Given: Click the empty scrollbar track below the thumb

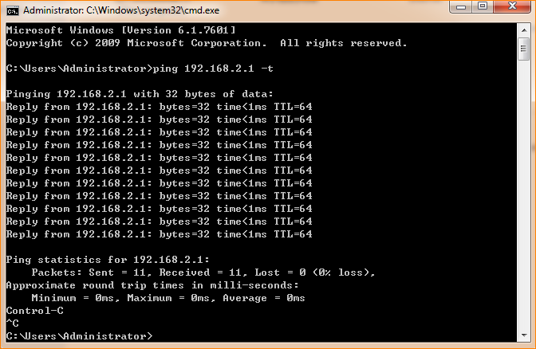Looking at the screenshot, I should click(523, 199).
